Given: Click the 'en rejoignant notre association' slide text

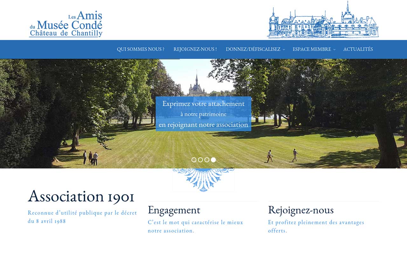Looking at the screenshot, I should tap(203, 125).
